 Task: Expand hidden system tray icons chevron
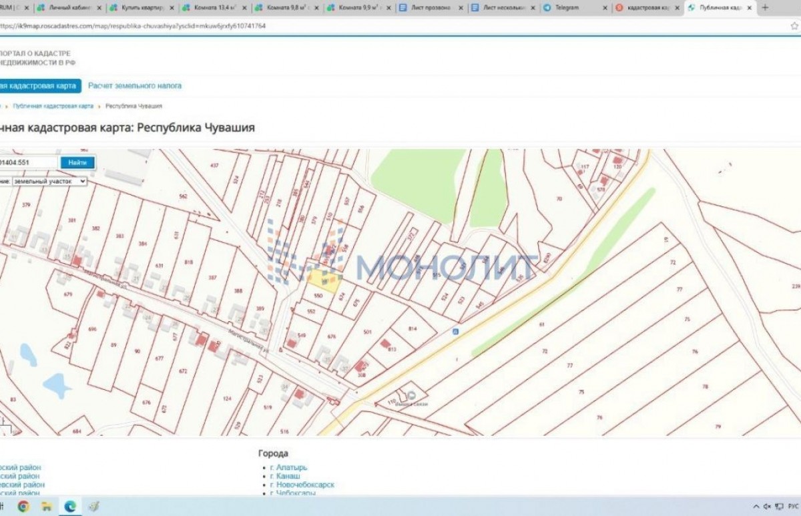[x=756, y=507]
